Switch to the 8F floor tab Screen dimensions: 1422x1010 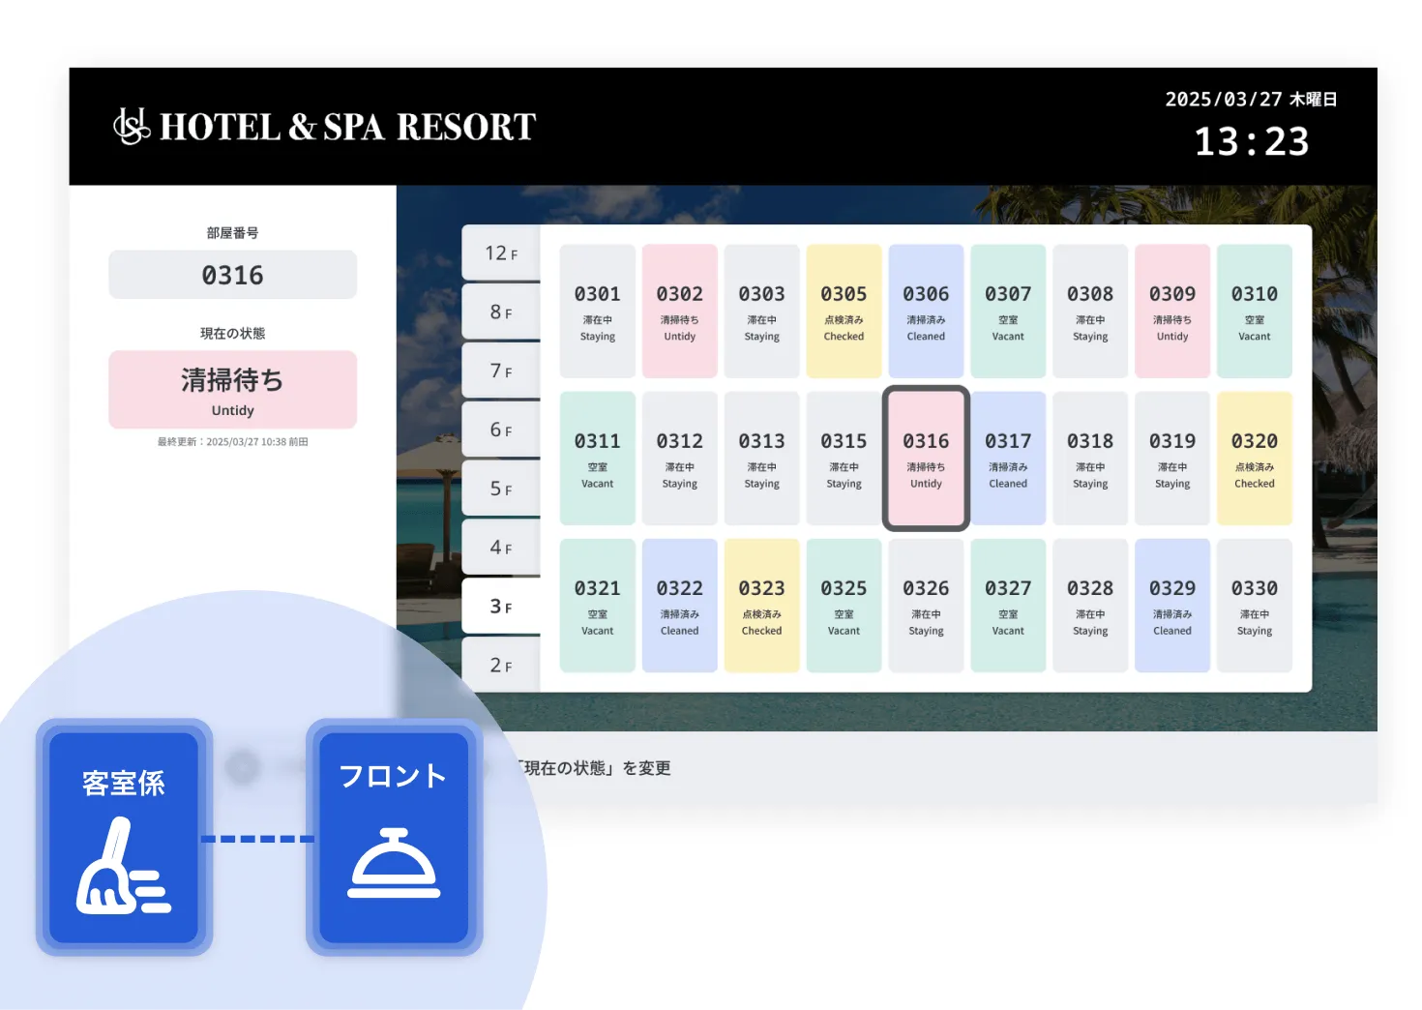tap(501, 312)
